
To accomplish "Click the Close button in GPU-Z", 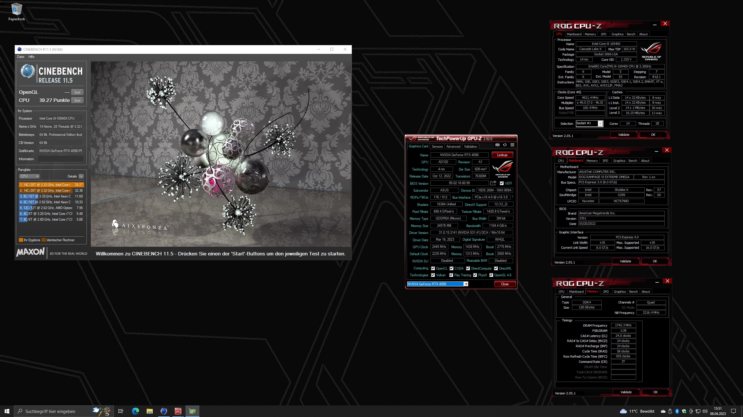I will pyautogui.click(x=505, y=284).
